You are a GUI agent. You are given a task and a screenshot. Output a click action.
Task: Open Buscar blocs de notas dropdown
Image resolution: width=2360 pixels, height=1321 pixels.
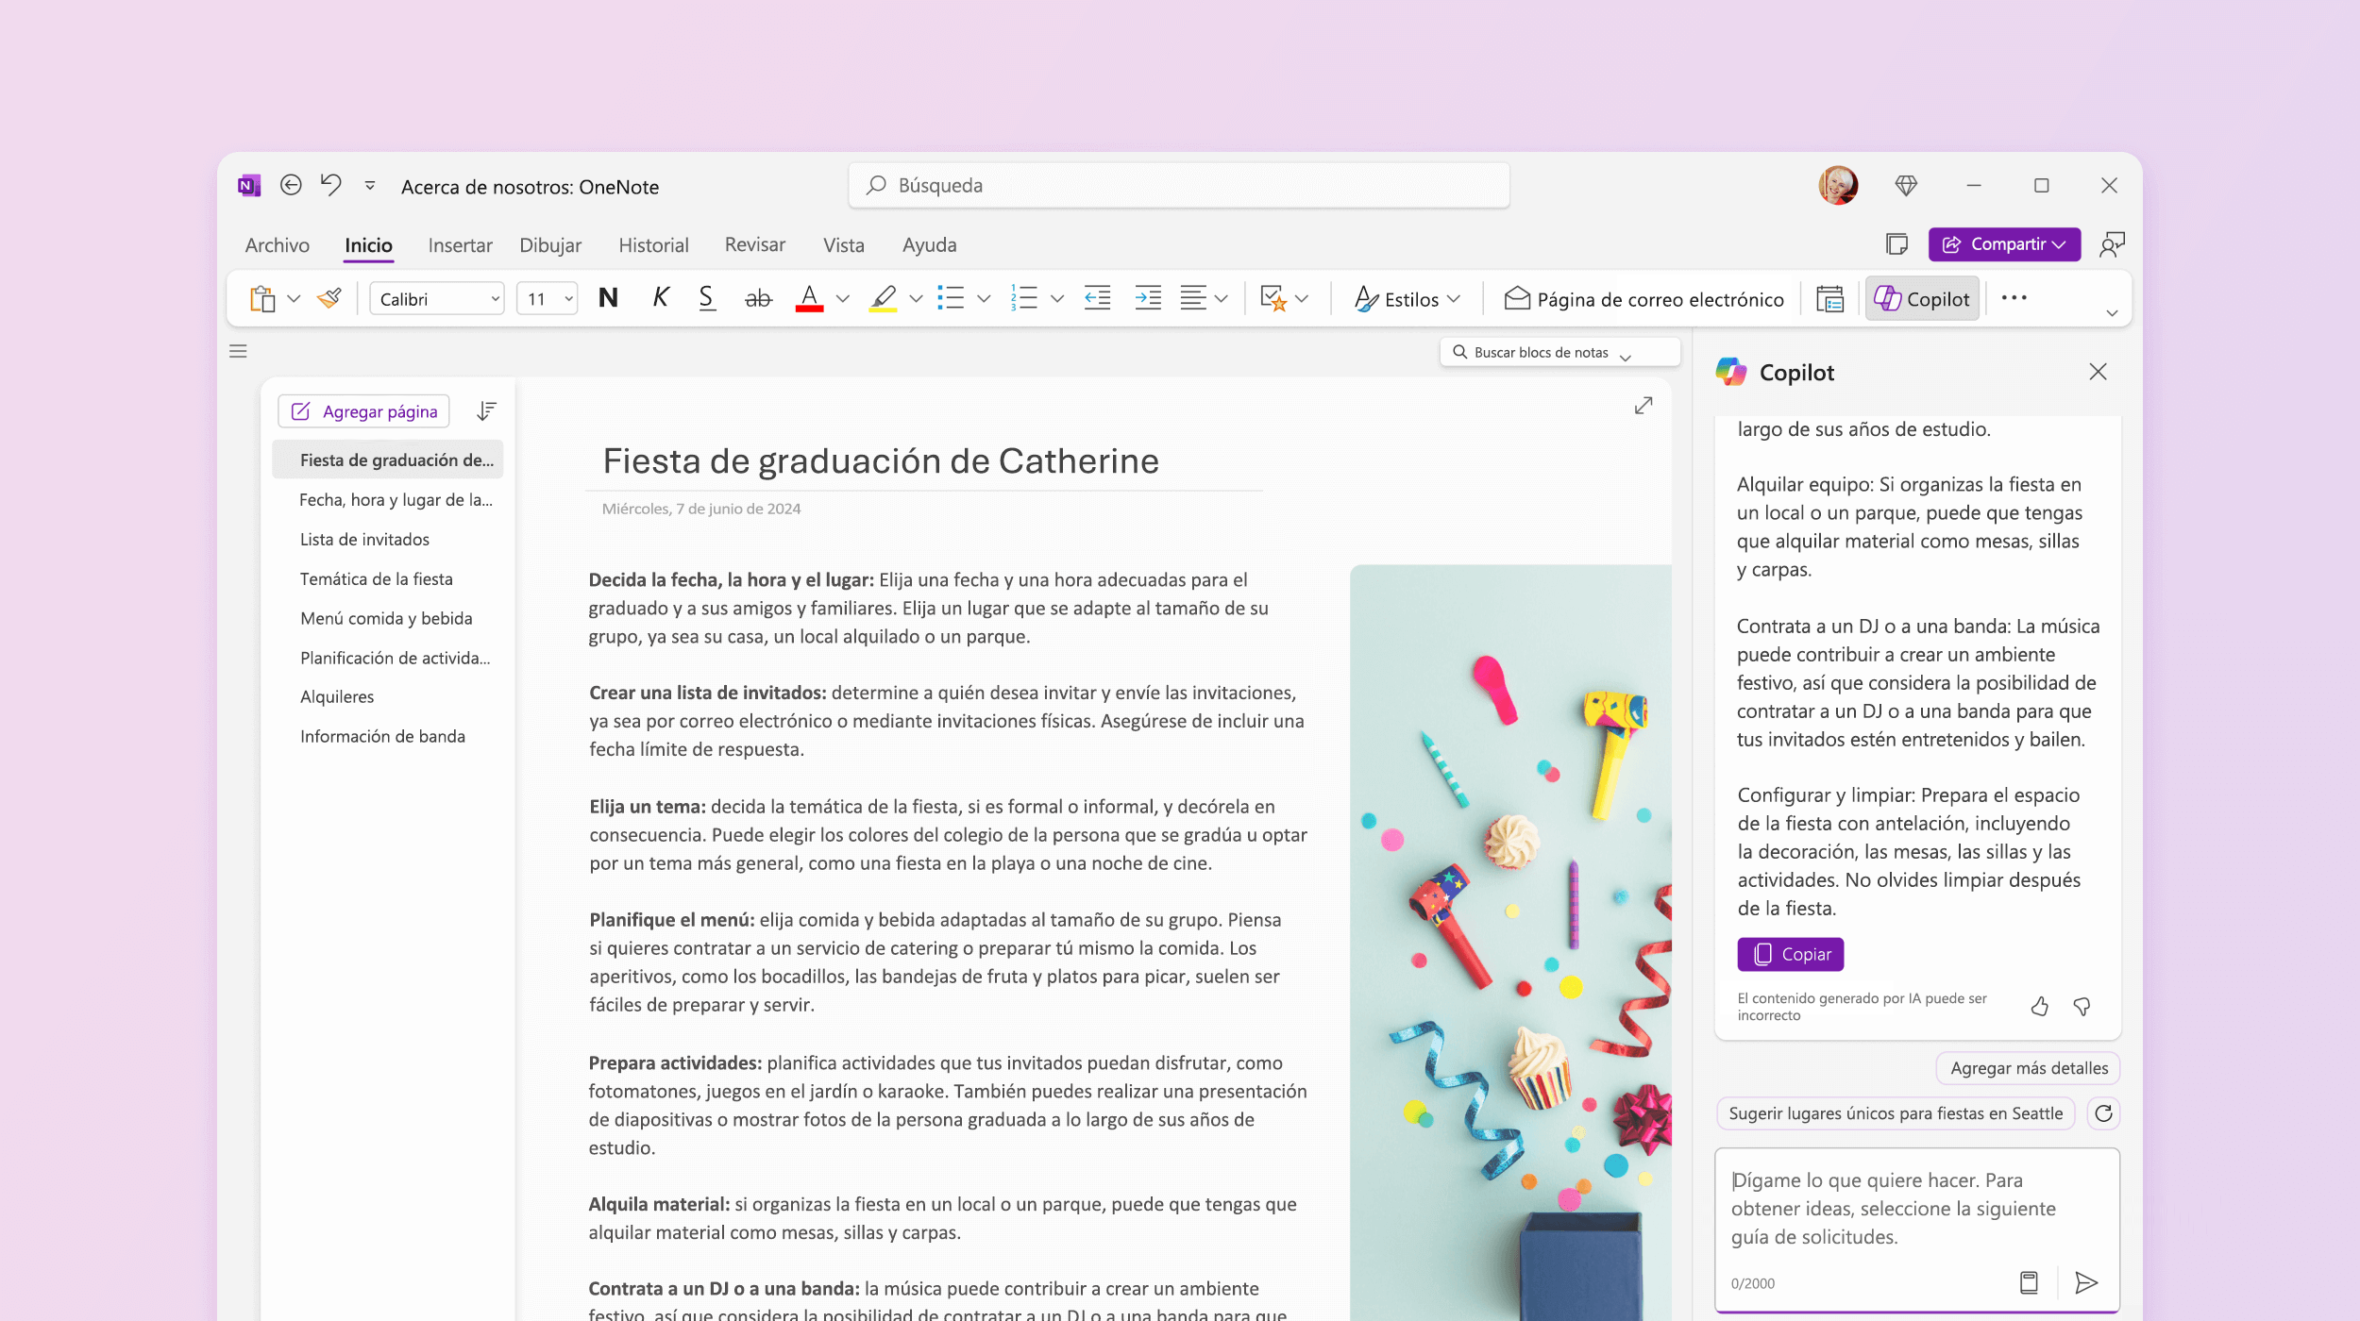point(1559,353)
